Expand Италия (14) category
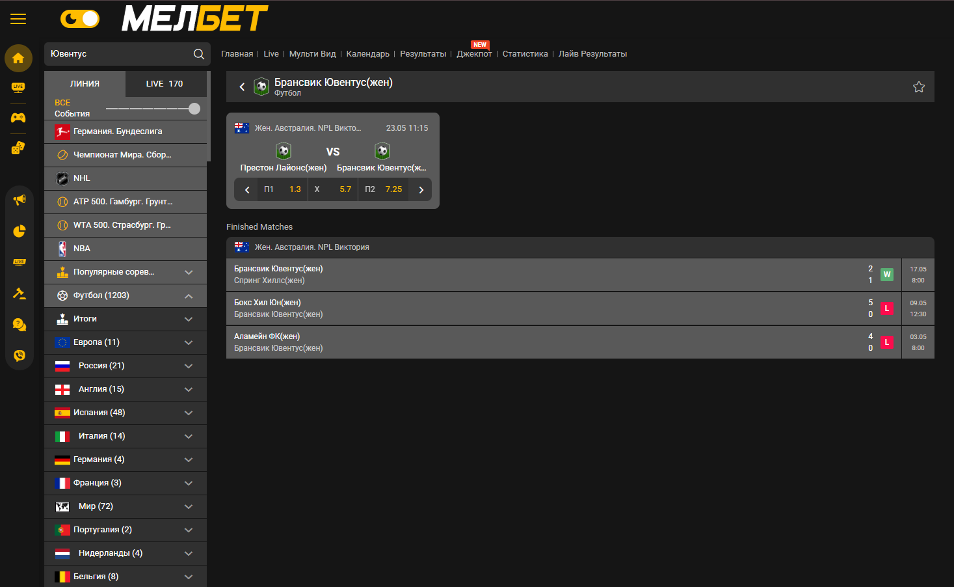 pyautogui.click(x=126, y=436)
